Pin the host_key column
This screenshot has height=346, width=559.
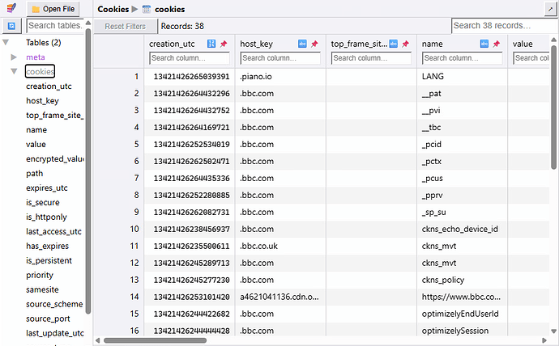click(x=314, y=44)
